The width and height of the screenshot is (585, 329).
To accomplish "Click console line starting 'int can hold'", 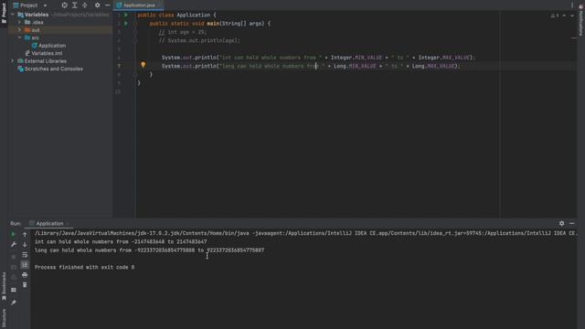I will (121, 241).
